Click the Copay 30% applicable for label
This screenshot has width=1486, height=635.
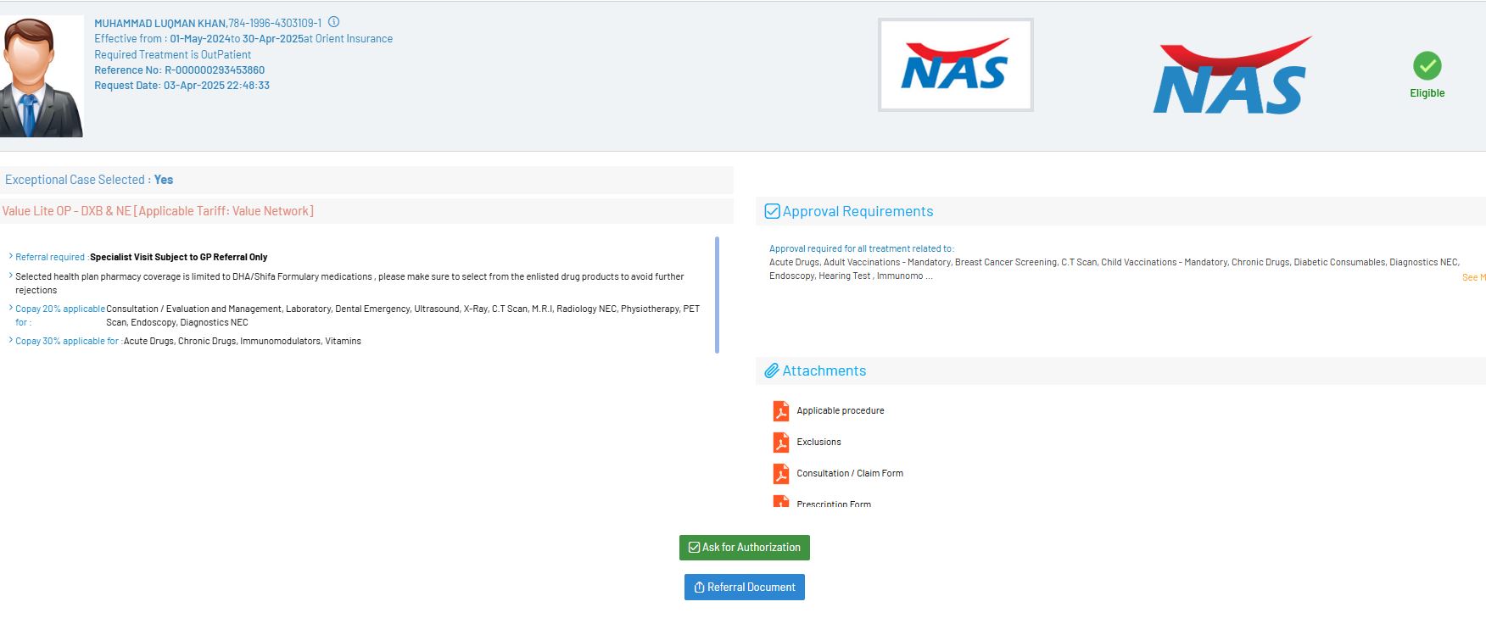point(68,341)
